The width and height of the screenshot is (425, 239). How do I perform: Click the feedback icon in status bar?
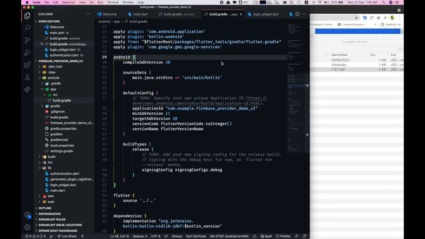[297, 236]
